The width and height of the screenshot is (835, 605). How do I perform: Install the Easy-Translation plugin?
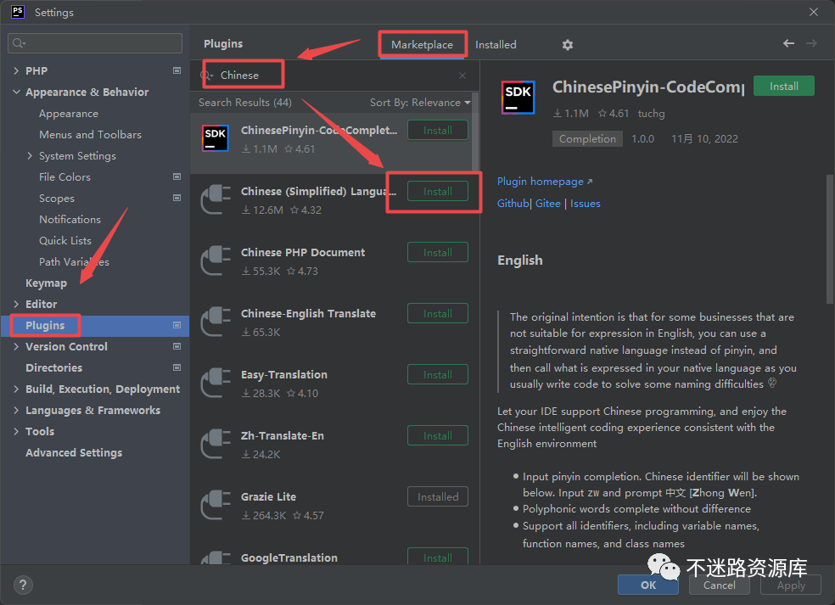pyautogui.click(x=438, y=374)
